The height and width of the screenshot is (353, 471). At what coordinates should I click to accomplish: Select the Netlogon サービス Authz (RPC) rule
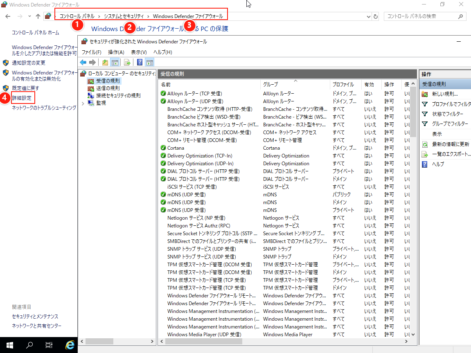click(x=284, y=226)
